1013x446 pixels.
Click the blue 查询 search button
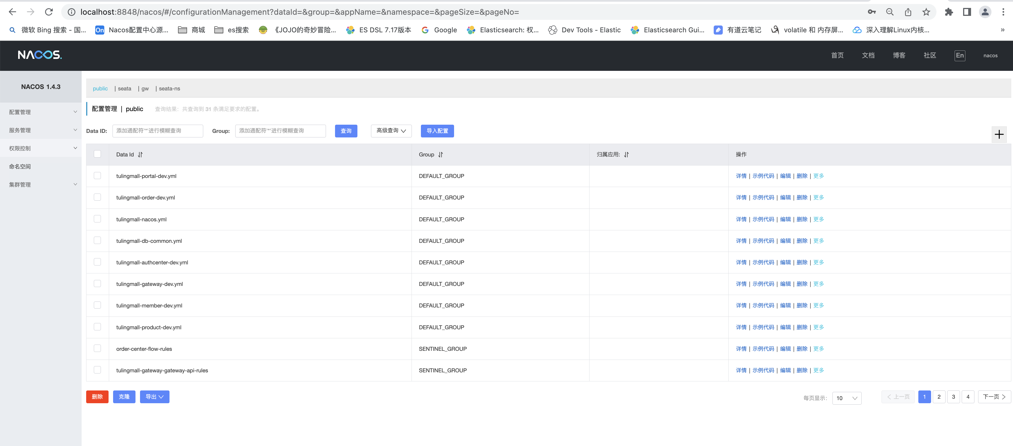pyautogui.click(x=346, y=131)
